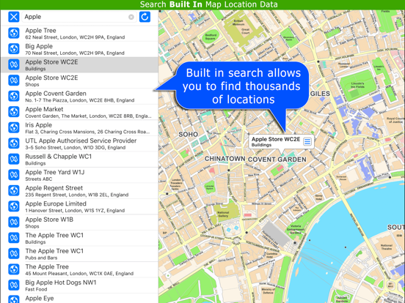Close the search panel with the X button

pyautogui.click(x=14, y=17)
